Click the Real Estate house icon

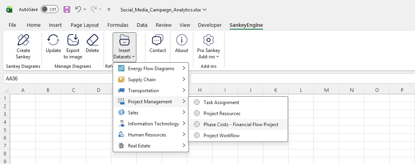(121, 145)
